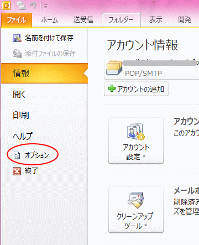Click the green plus icon for adding account
Screen dimensions: 199x245
click(112, 88)
